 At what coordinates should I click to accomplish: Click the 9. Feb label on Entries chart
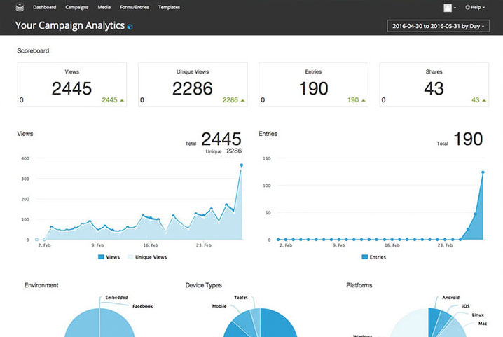pyautogui.click(x=339, y=245)
